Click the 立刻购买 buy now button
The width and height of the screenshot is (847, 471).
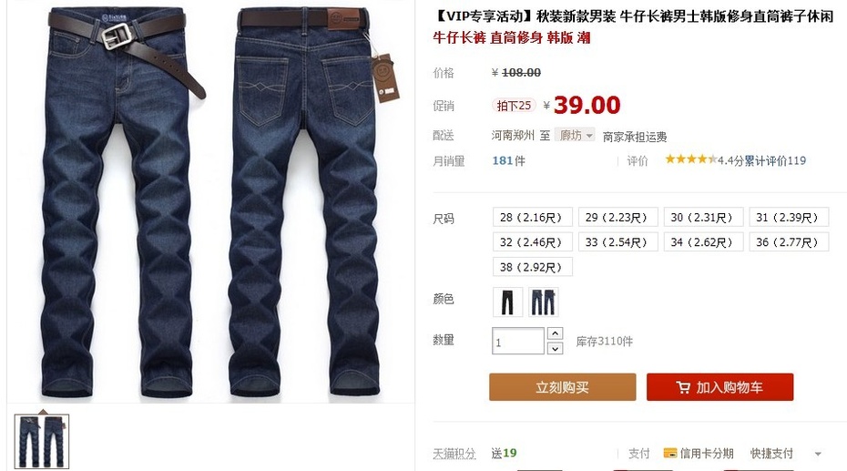(562, 387)
